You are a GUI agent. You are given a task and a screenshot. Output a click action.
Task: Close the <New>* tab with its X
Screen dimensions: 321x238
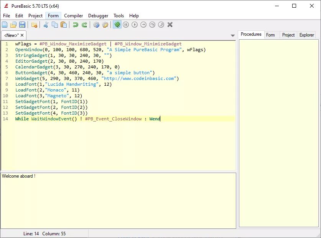coord(22,35)
